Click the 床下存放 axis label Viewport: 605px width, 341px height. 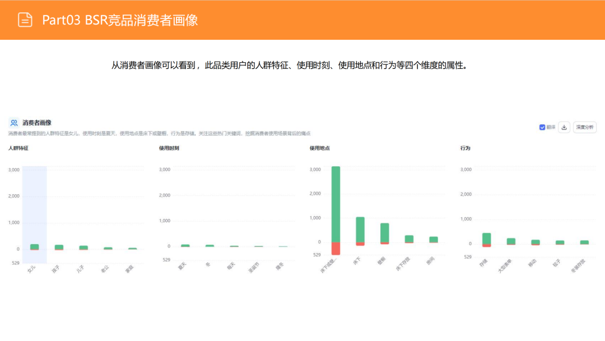pyautogui.click(x=403, y=264)
